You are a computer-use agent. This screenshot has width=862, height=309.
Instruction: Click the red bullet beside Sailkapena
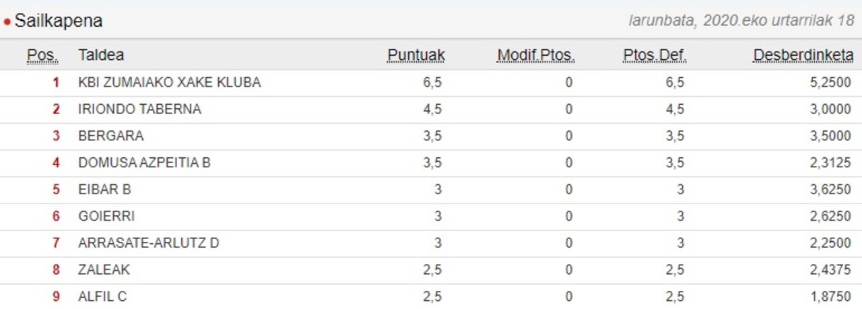point(7,22)
